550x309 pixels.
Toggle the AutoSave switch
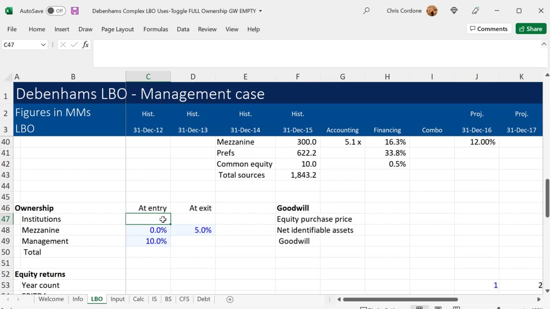(55, 11)
